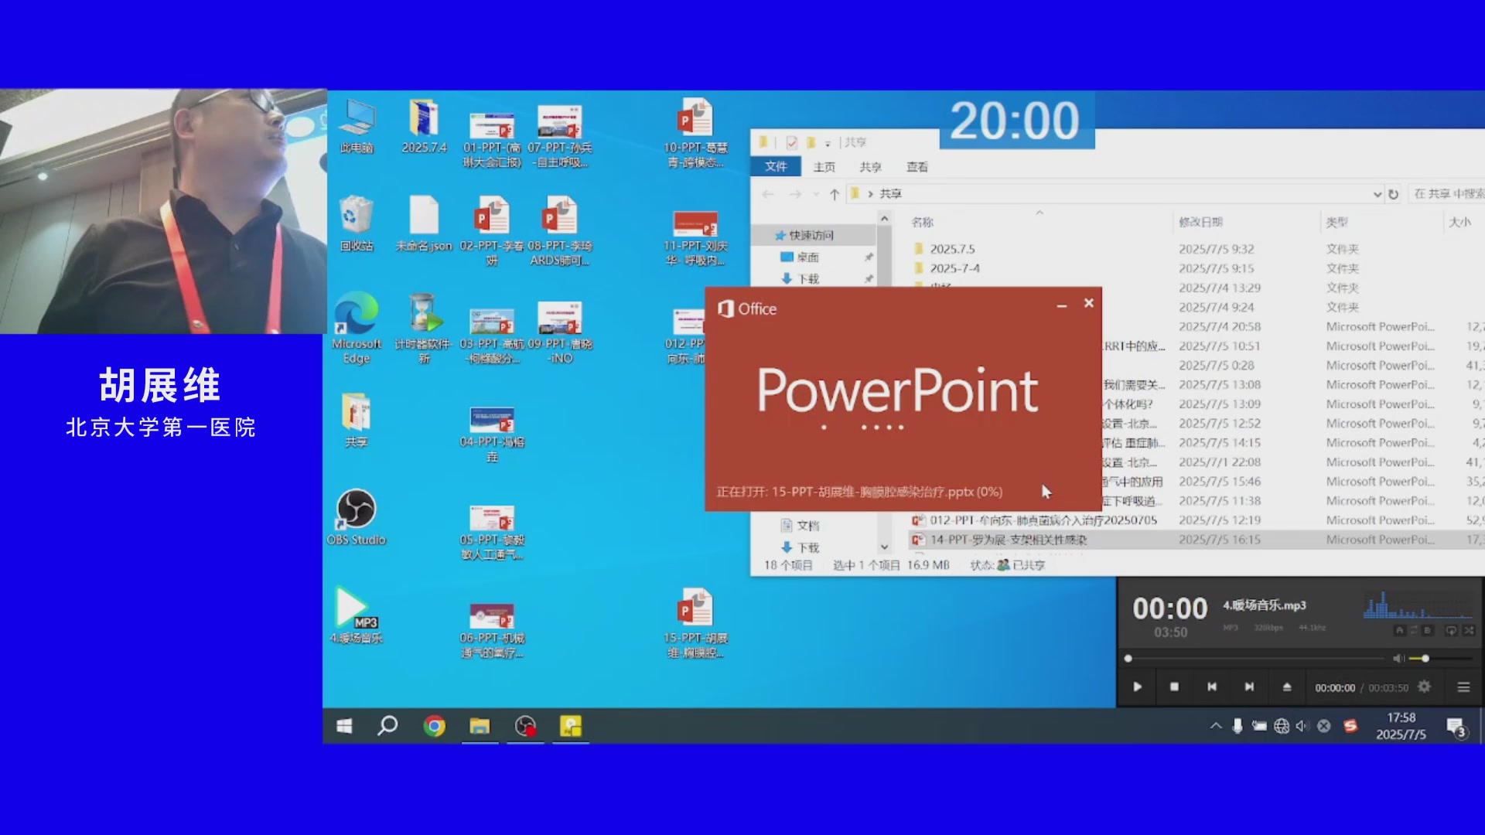Image resolution: width=1485 pixels, height=835 pixels.
Task: Open the notification center icon
Action: point(1456,728)
